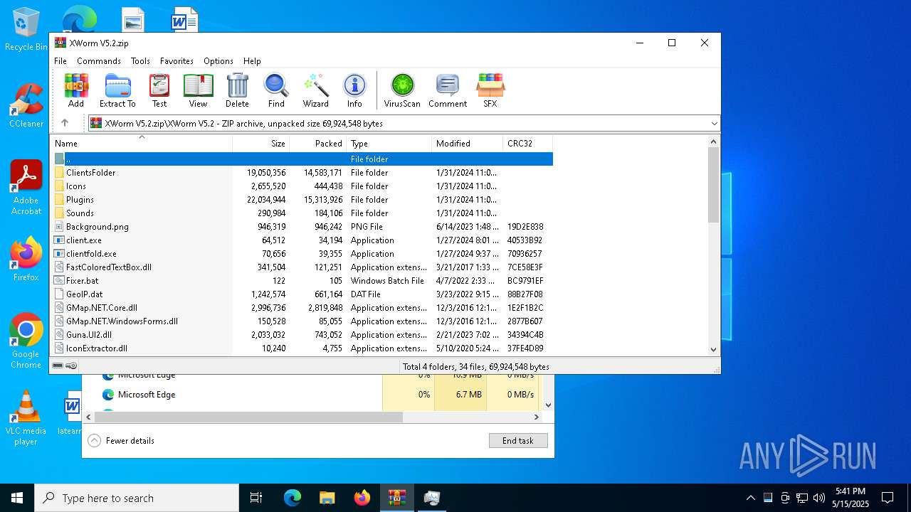The width and height of the screenshot is (911, 512).
Task: Click the WinRAR scrollbar down arrow
Action: click(x=714, y=349)
